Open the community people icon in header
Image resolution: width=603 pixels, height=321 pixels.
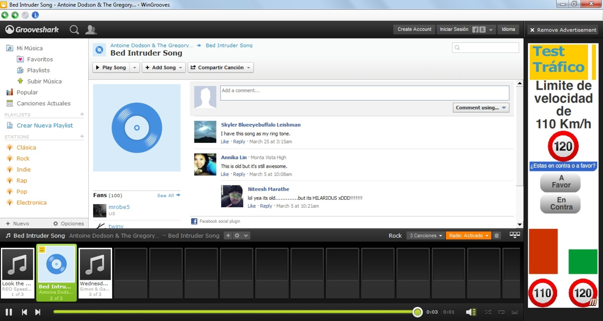tap(91, 30)
